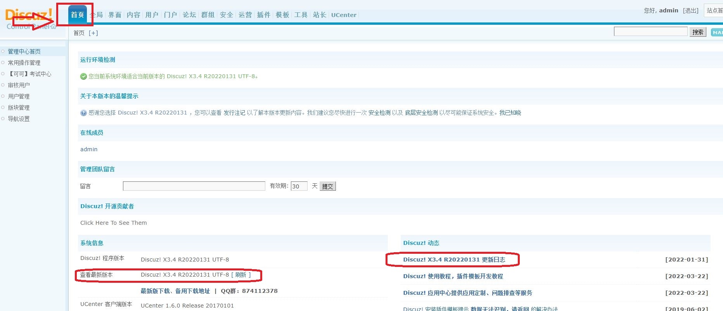
Task: Focus the 留言 message input field
Action: point(194,186)
